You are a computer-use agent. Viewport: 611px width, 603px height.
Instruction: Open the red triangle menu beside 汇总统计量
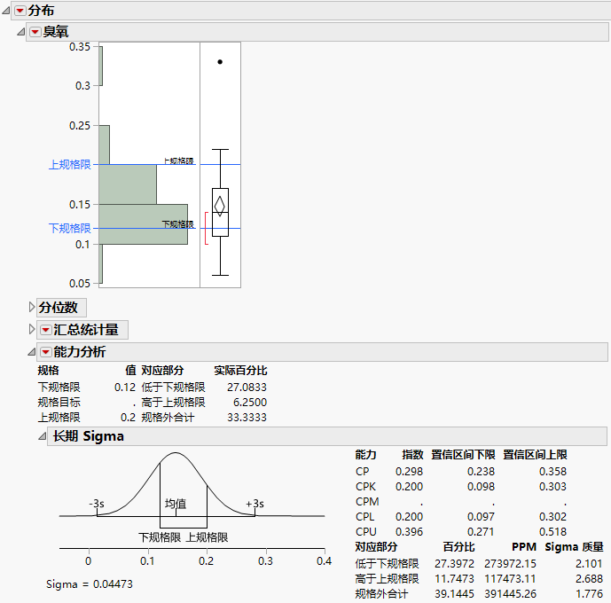(46, 330)
